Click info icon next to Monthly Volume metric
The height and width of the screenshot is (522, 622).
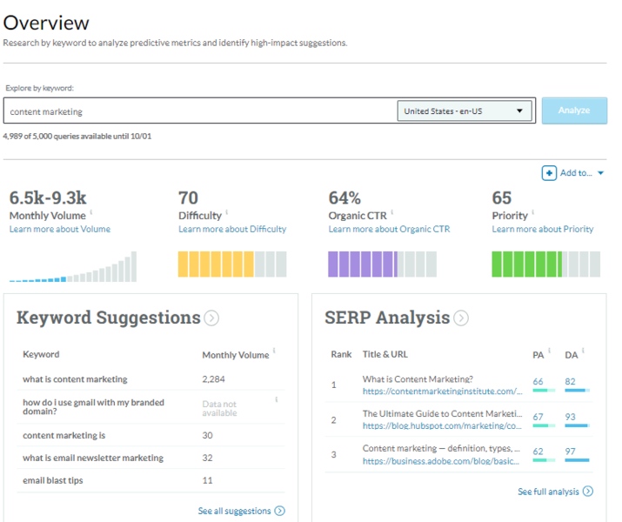[91, 211]
